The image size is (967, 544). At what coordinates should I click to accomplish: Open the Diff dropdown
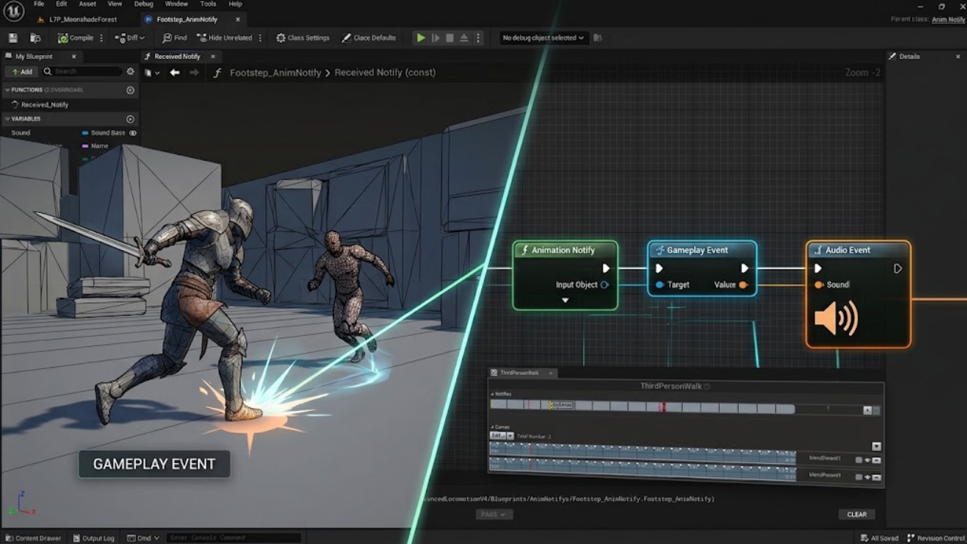(131, 38)
